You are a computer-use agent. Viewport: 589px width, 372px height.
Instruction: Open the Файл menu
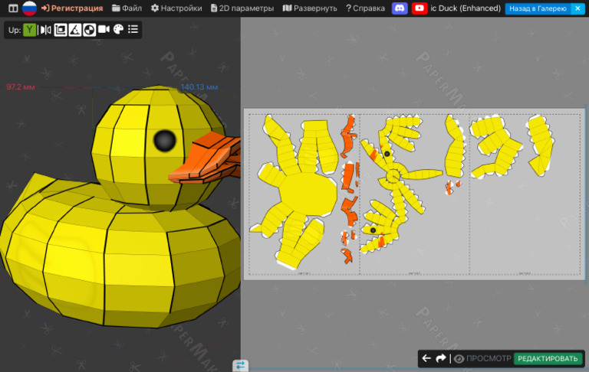pos(127,8)
